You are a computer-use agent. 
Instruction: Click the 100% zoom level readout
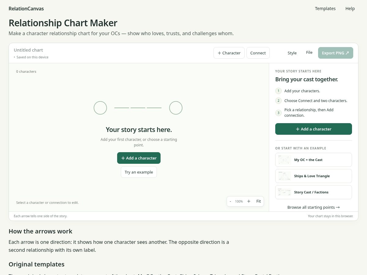(x=239, y=201)
